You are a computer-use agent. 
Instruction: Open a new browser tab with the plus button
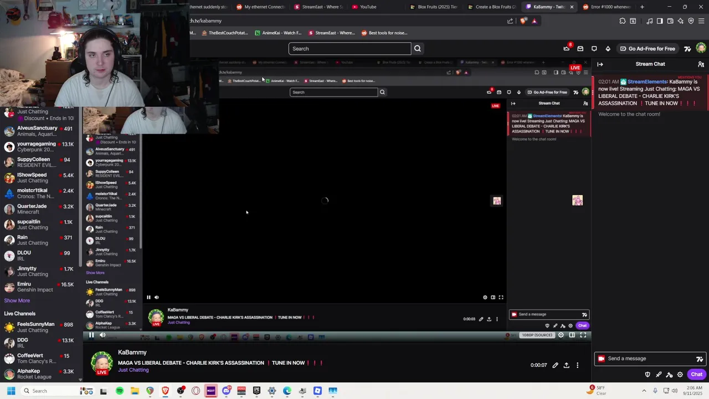click(642, 7)
